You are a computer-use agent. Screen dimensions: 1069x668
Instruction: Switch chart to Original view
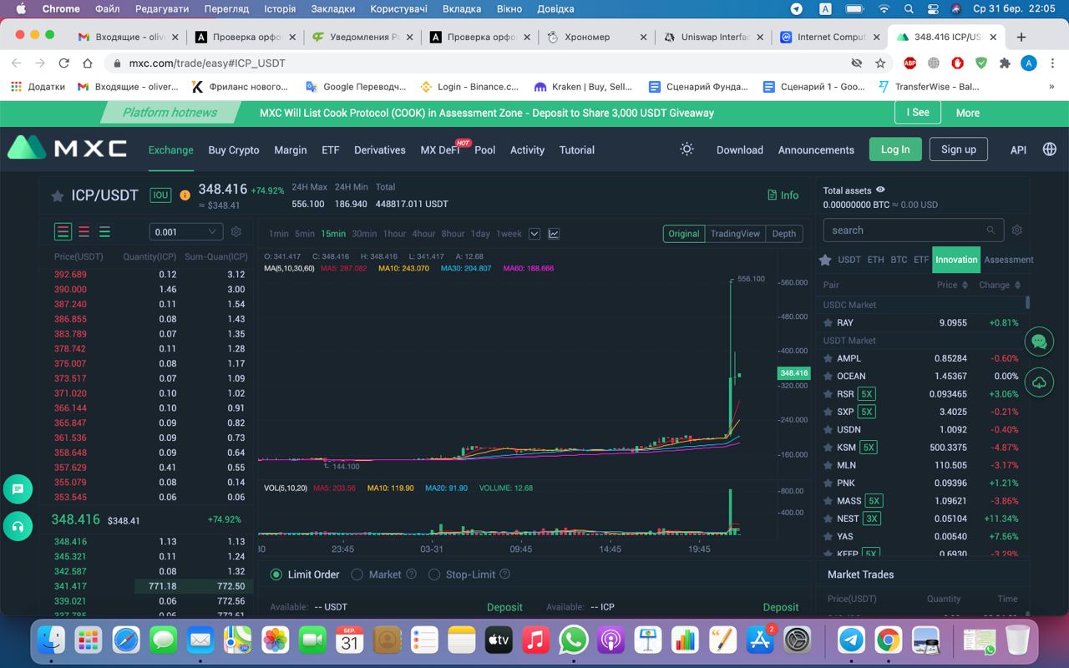click(x=684, y=234)
